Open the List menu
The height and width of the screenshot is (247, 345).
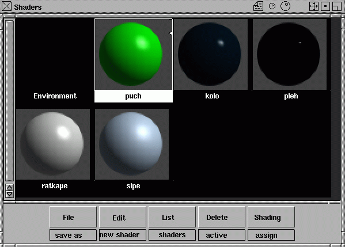tap(172, 217)
